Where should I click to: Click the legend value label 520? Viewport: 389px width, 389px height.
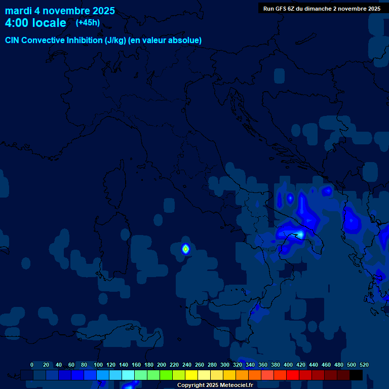364,365
